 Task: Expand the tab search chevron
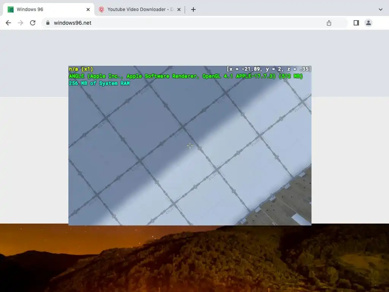381,10
